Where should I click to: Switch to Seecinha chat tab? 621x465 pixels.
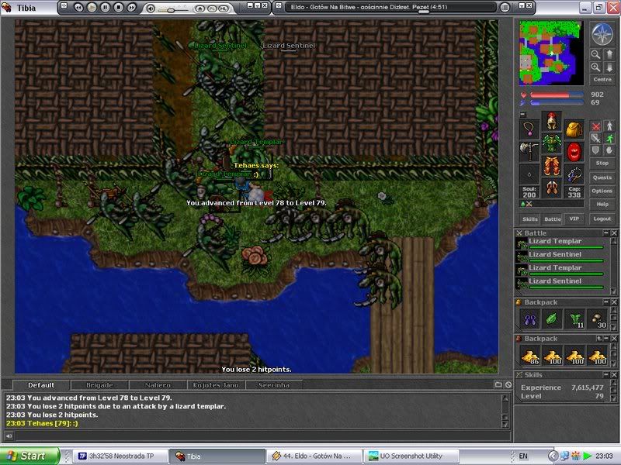pos(274,384)
